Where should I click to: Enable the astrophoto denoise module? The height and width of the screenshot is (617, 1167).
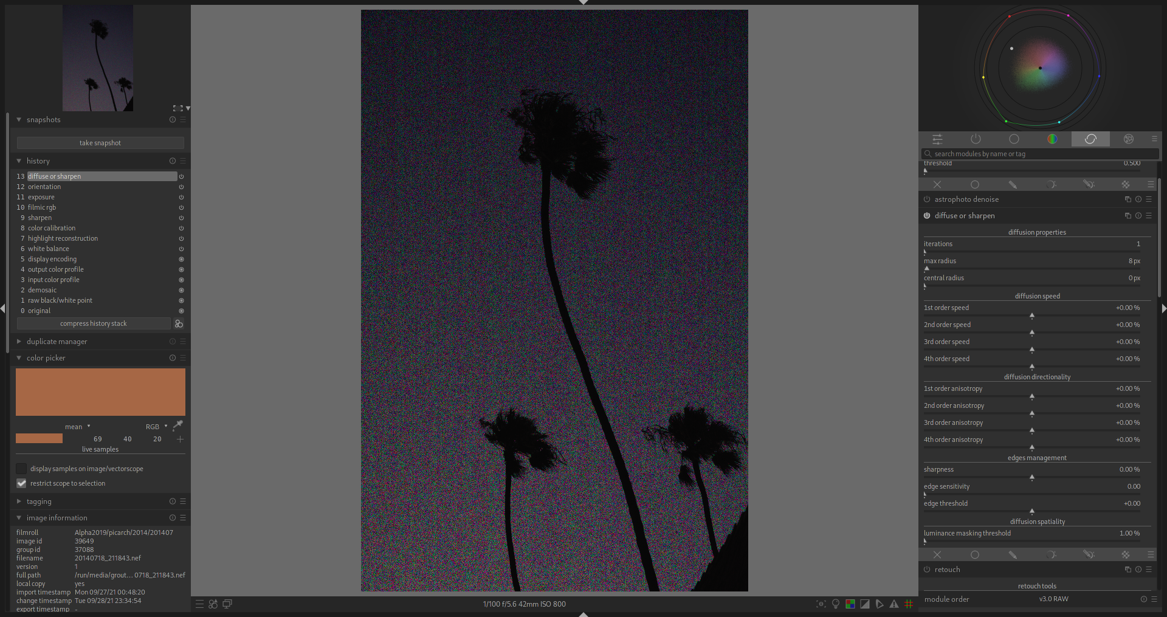coord(927,199)
